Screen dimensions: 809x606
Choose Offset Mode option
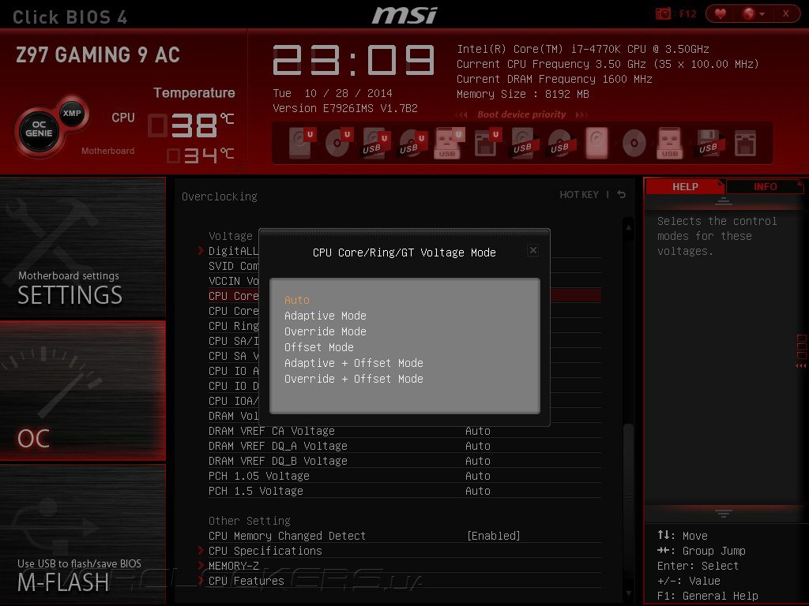click(x=319, y=347)
